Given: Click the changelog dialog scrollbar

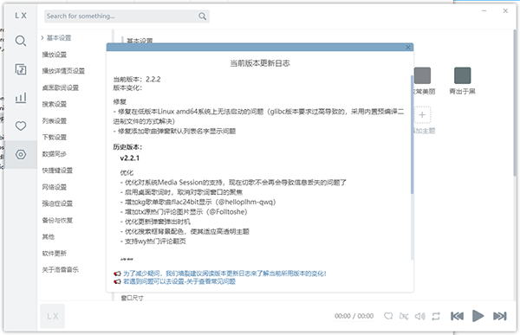Looking at the screenshot, I should coord(413,134).
